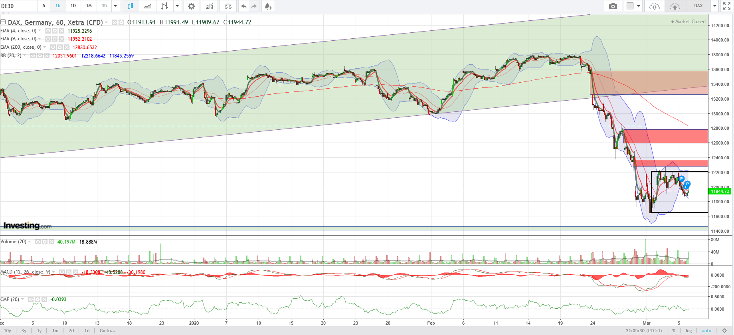Save chart layout to cloud

point(675,6)
